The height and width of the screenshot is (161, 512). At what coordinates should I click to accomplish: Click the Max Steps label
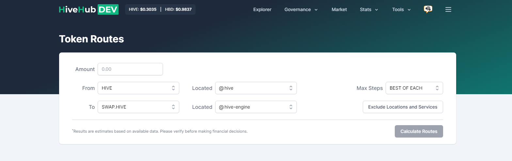(x=370, y=88)
